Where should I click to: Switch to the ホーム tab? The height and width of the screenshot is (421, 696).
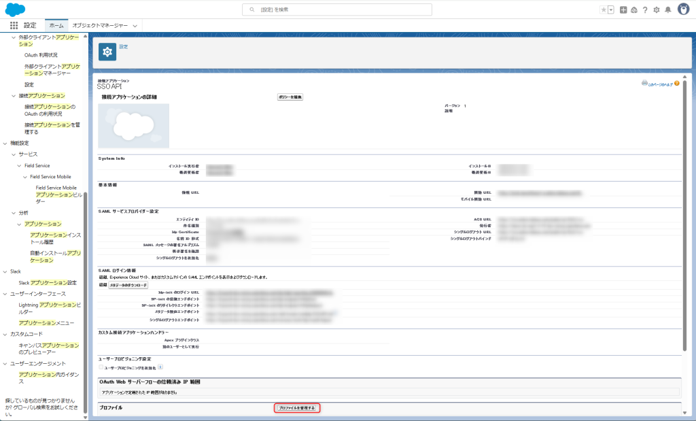pyautogui.click(x=56, y=25)
